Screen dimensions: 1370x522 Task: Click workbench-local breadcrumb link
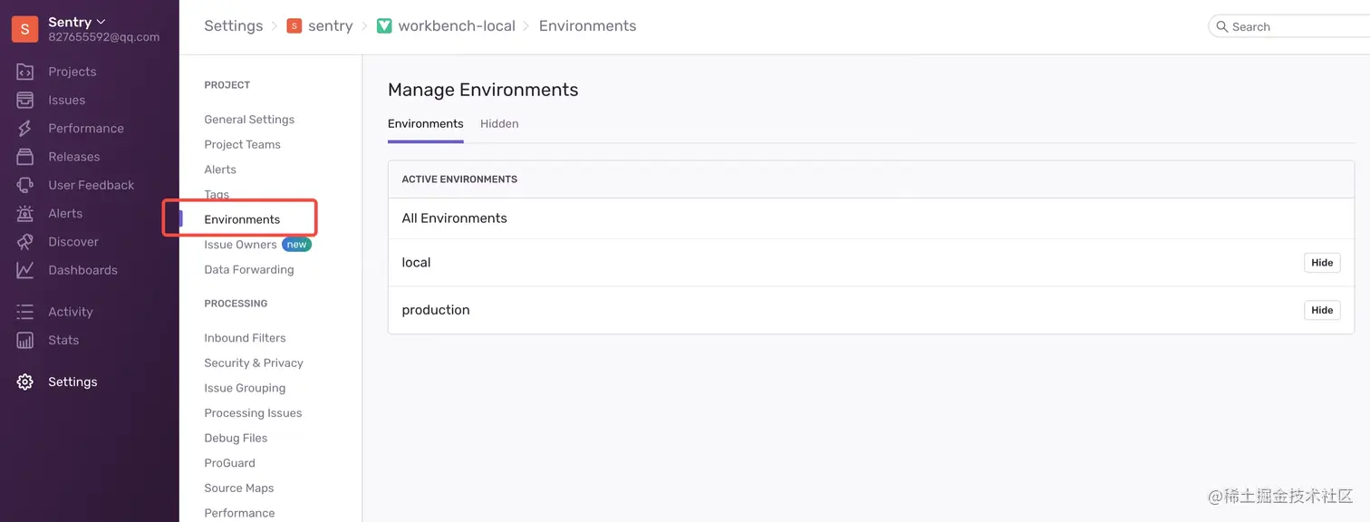456,26
